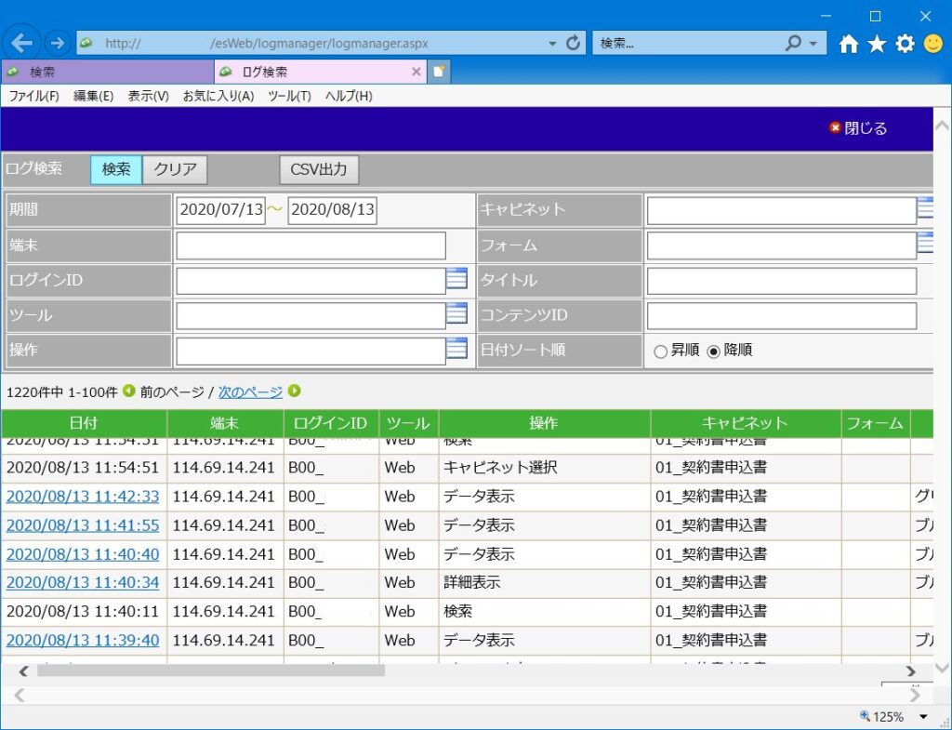Open Favorites star icon
The height and width of the screenshot is (730, 952).
876,44
